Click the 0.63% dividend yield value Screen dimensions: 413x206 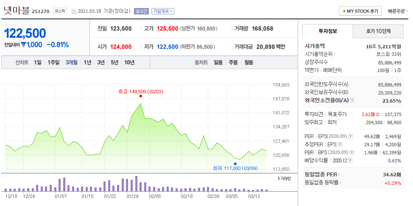pyautogui.click(x=395, y=161)
